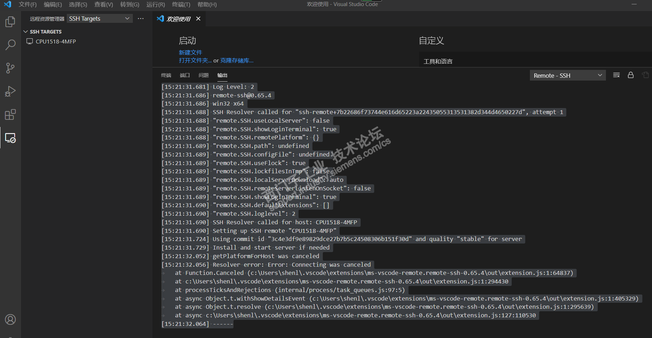The image size is (652, 338).
Task: Select the Remote Explorer activity bar icon
Action: click(10, 138)
